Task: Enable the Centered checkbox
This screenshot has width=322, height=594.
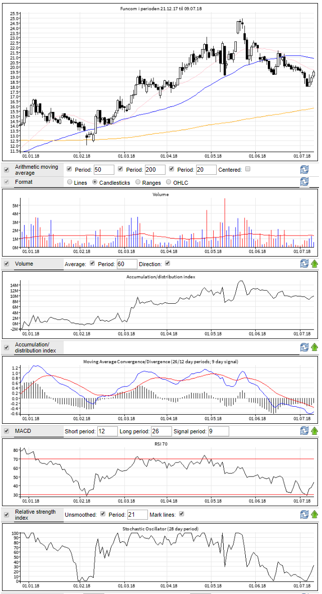Action: pos(248,169)
